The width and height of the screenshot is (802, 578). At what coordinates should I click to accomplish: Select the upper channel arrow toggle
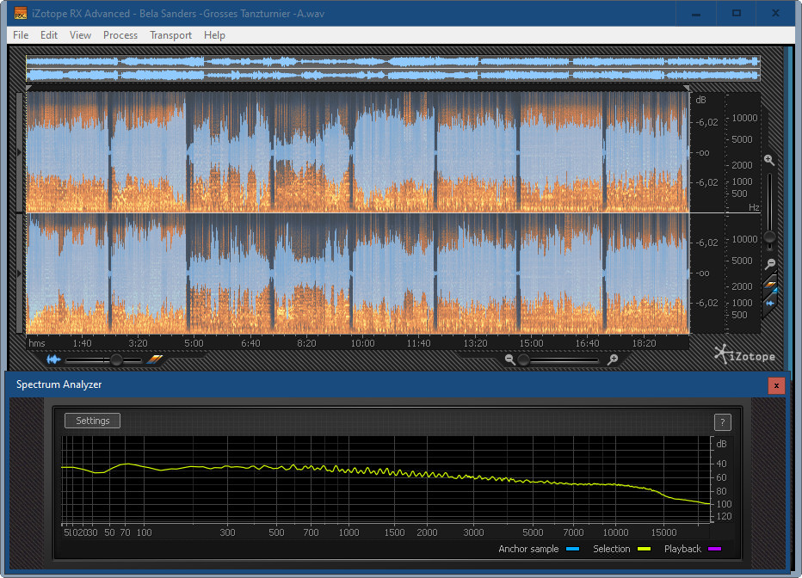pos(21,152)
